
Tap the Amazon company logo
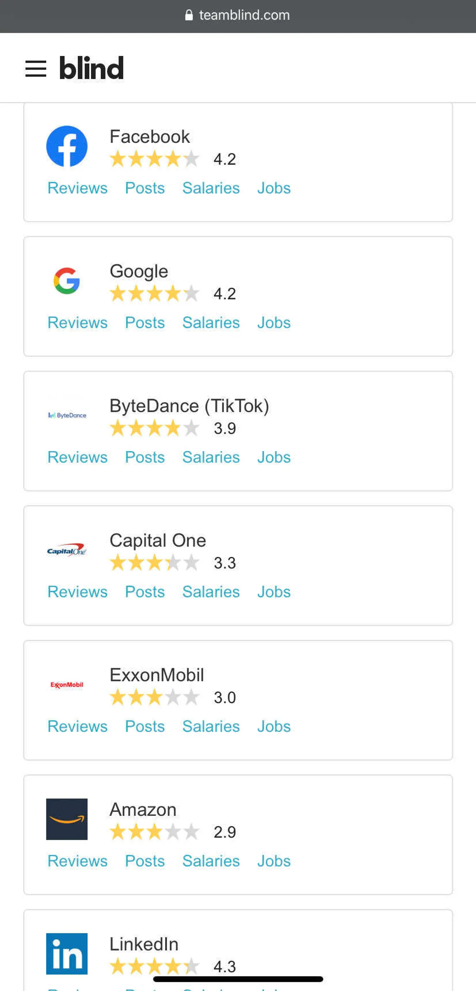point(67,819)
